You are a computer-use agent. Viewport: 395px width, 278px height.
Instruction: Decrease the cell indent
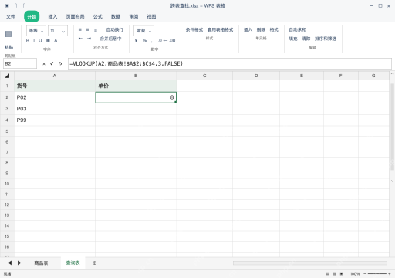[x=80, y=39]
